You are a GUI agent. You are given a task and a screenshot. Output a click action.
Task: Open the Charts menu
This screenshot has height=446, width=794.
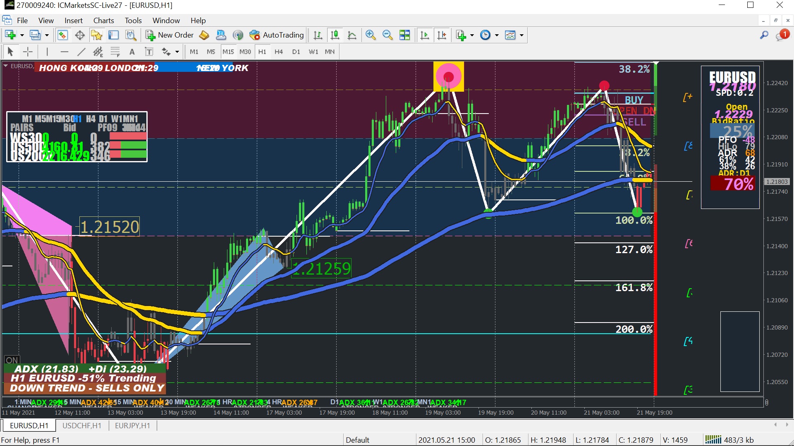coord(103,20)
